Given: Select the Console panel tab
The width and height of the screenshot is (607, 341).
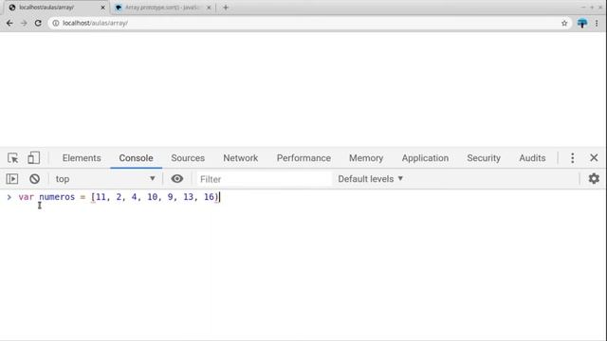Looking at the screenshot, I should 136,158.
